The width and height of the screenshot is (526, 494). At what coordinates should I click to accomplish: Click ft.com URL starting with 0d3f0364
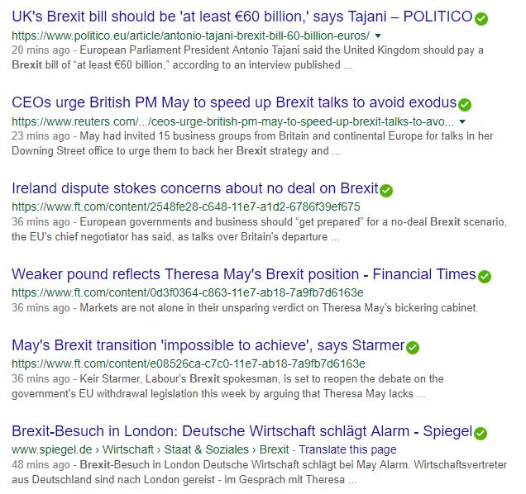[x=188, y=292]
